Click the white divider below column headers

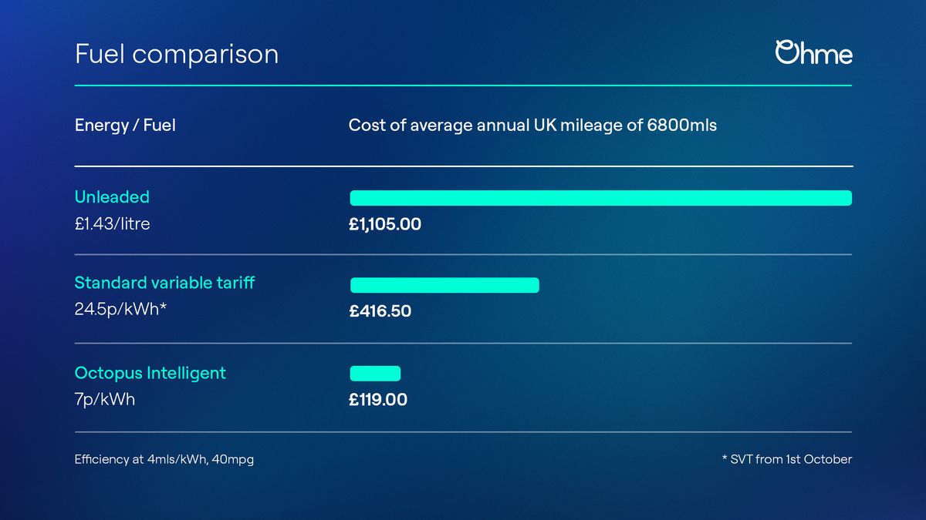coord(463,166)
